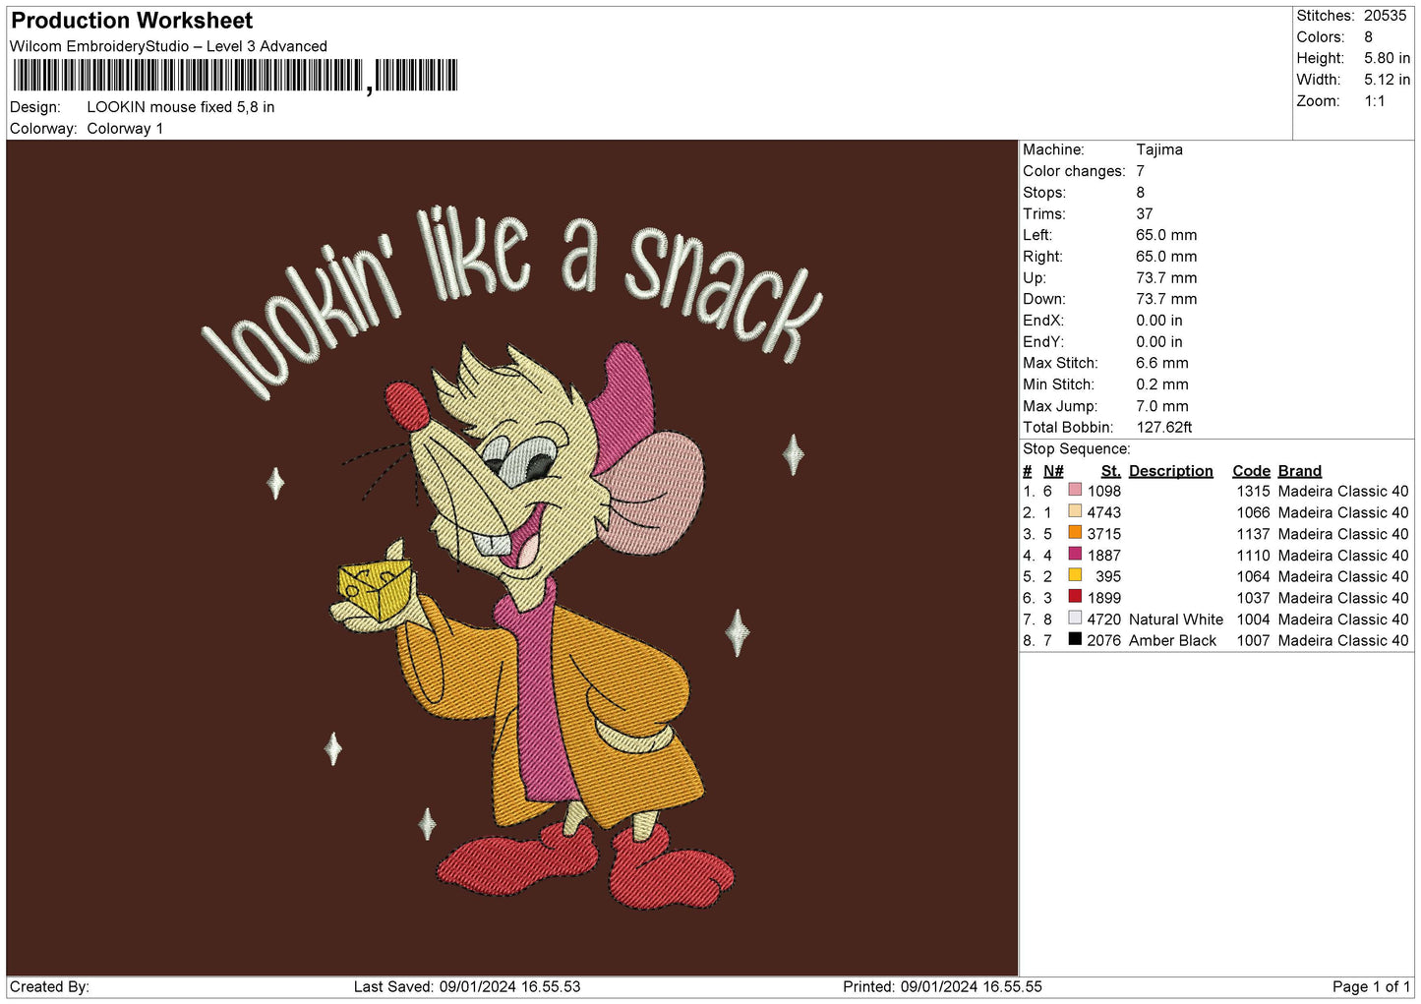Click thread code 1064 in the stop sequence

(1254, 576)
